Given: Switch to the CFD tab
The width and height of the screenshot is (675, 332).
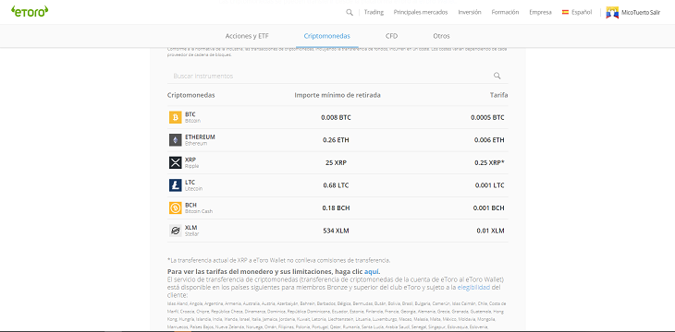Looking at the screenshot, I should 391,36.
